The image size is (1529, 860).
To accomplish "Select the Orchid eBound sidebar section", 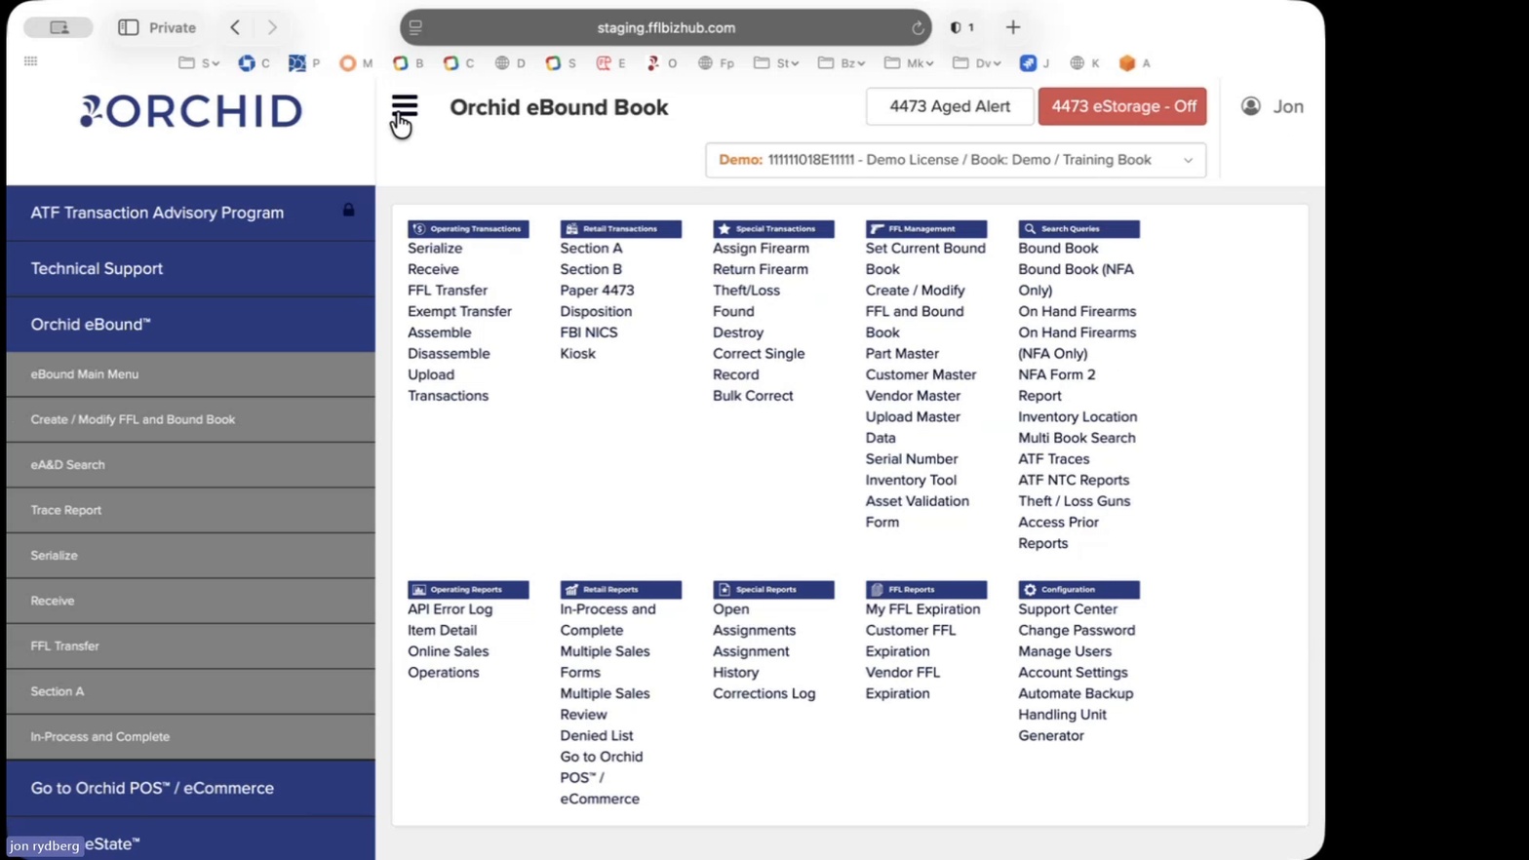I will (x=191, y=324).
